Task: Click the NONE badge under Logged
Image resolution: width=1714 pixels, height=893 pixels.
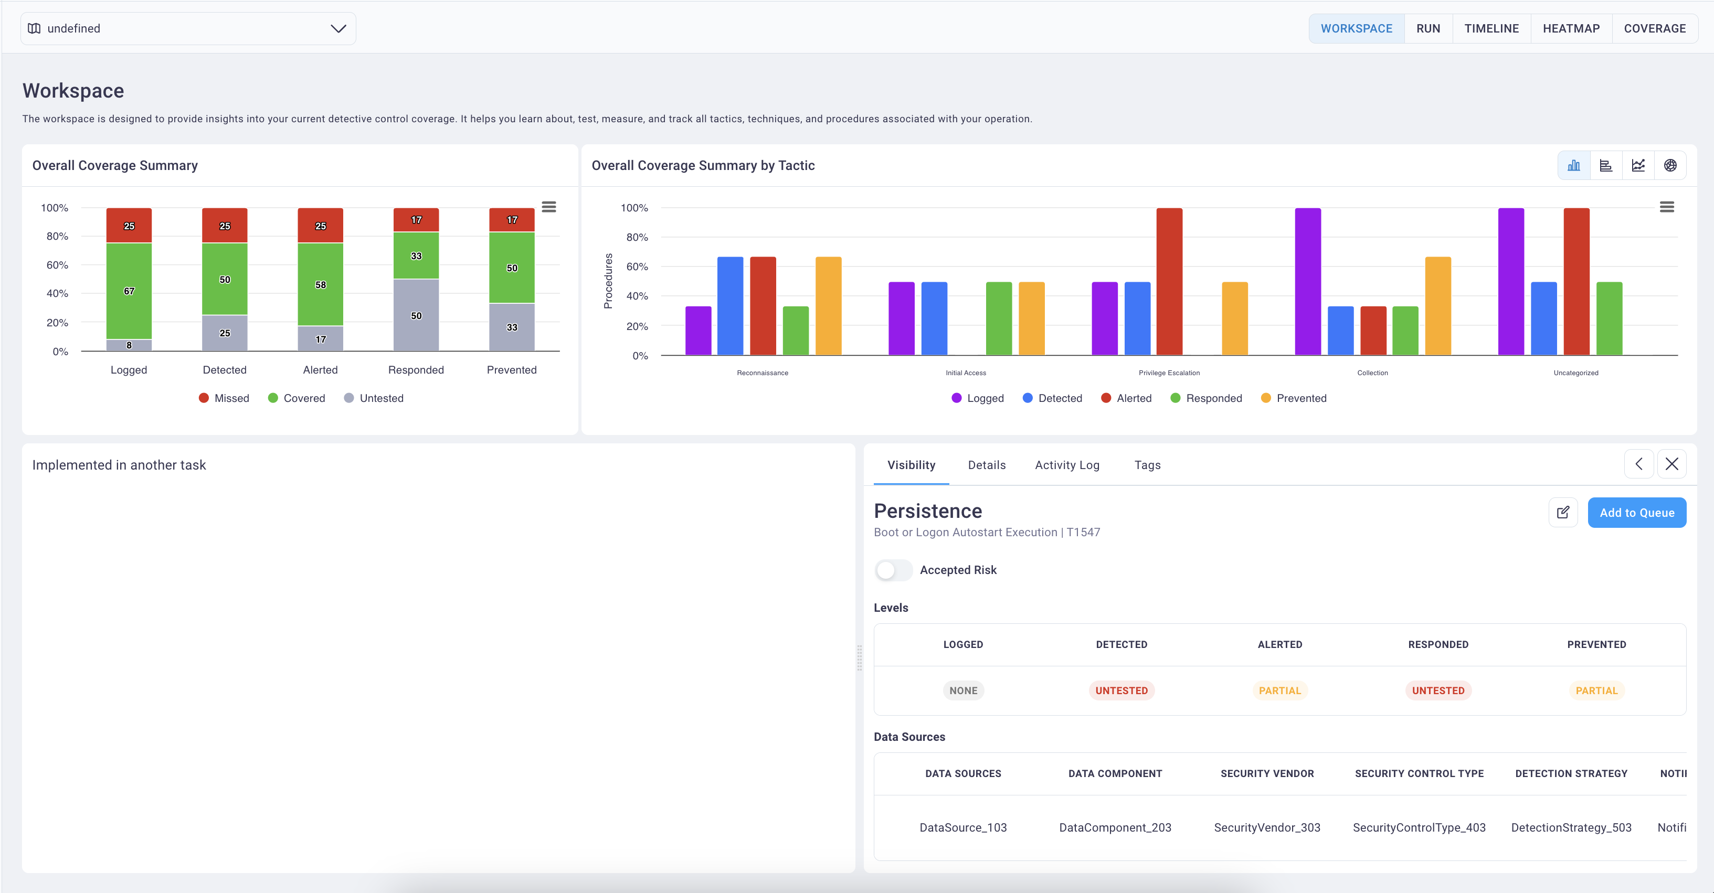Action: click(963, 690)
